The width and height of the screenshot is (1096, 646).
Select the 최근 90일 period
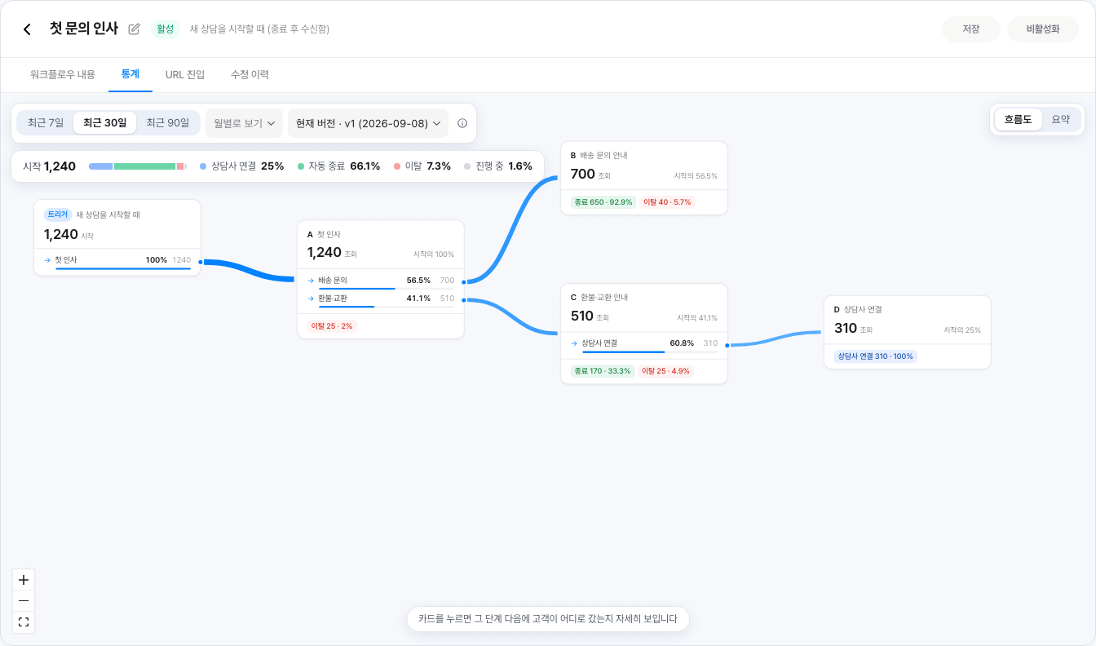tap(168, 123)
